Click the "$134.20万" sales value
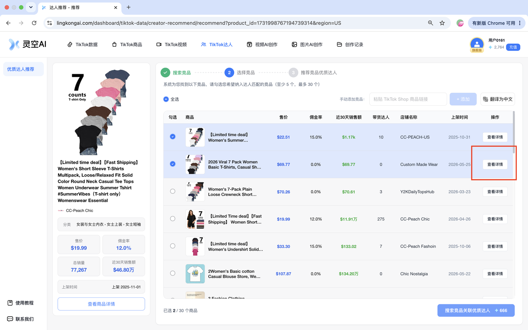 pos(349,274)
